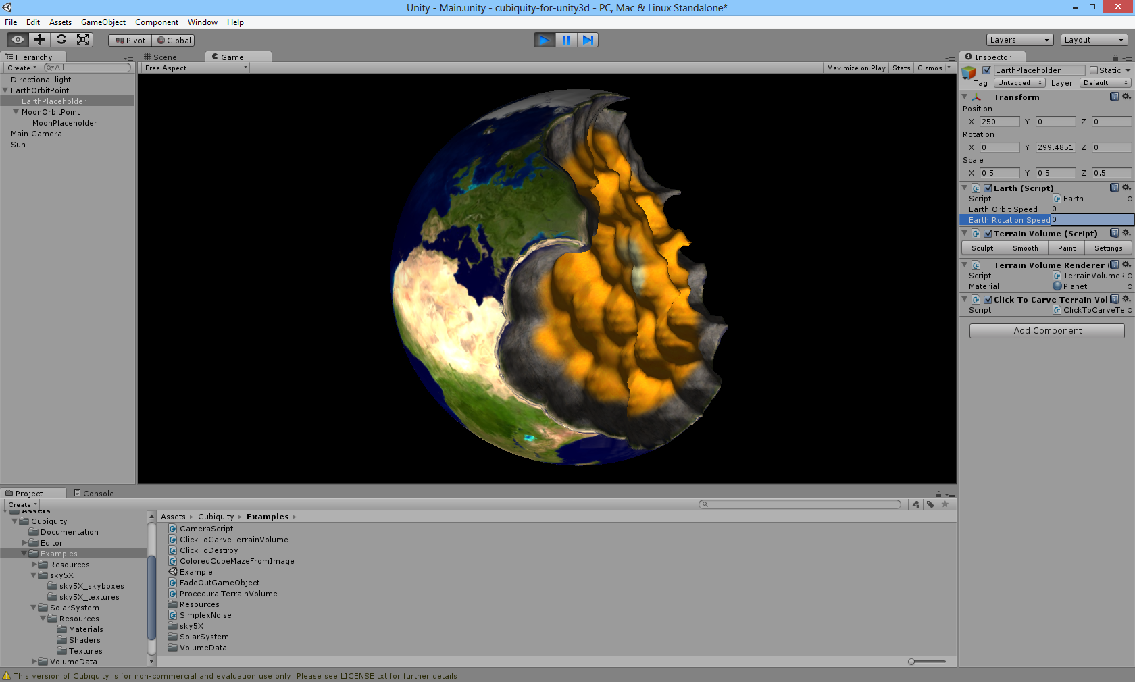Open Terrain Volume Renderer gear menu
This screenshot has height=682, width=1135.
[1126, 265]
